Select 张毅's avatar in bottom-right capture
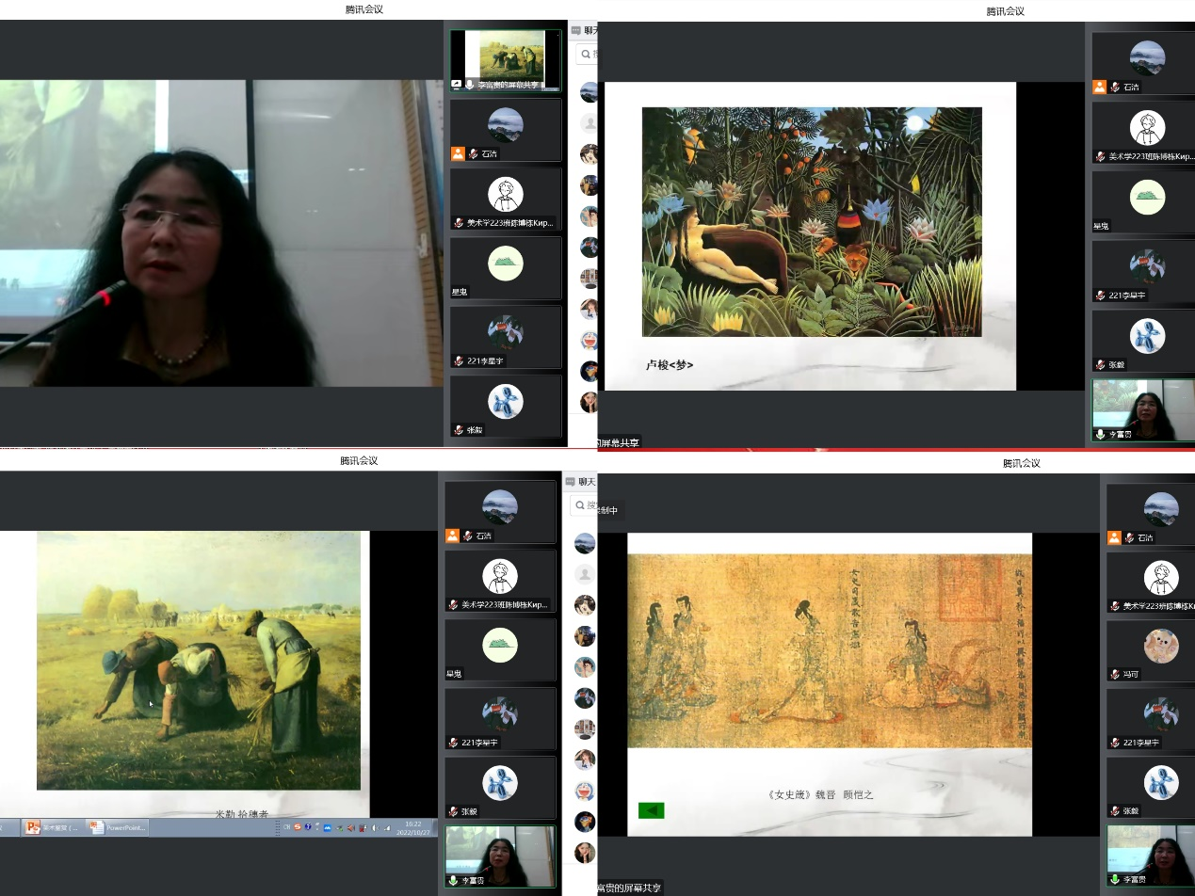 coord(1161,782)
